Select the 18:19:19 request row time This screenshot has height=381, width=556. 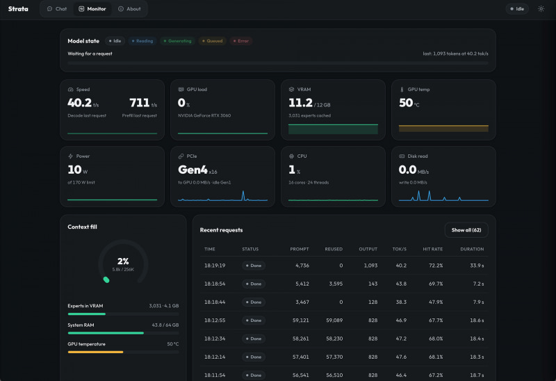(x=215, y=266)
